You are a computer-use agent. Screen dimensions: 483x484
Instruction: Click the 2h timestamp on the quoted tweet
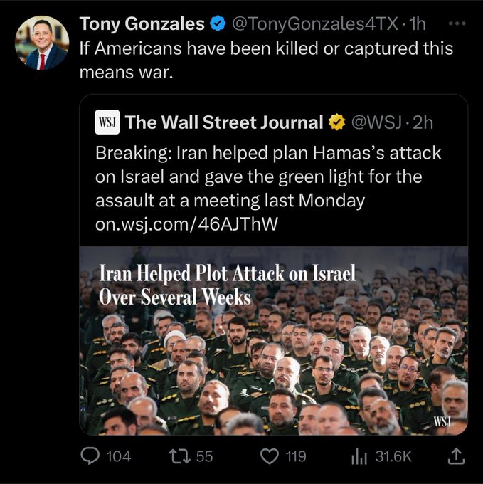(423, 122)
